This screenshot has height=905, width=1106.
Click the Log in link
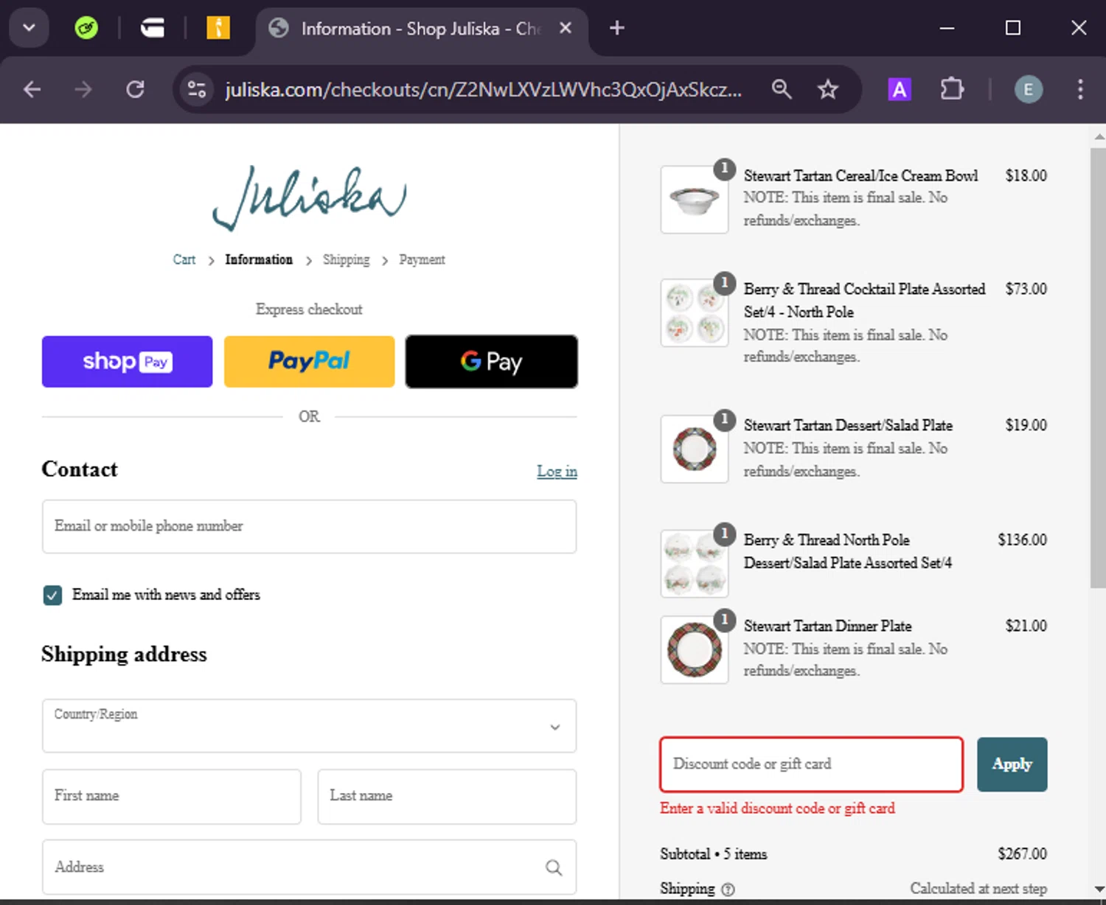557,471
